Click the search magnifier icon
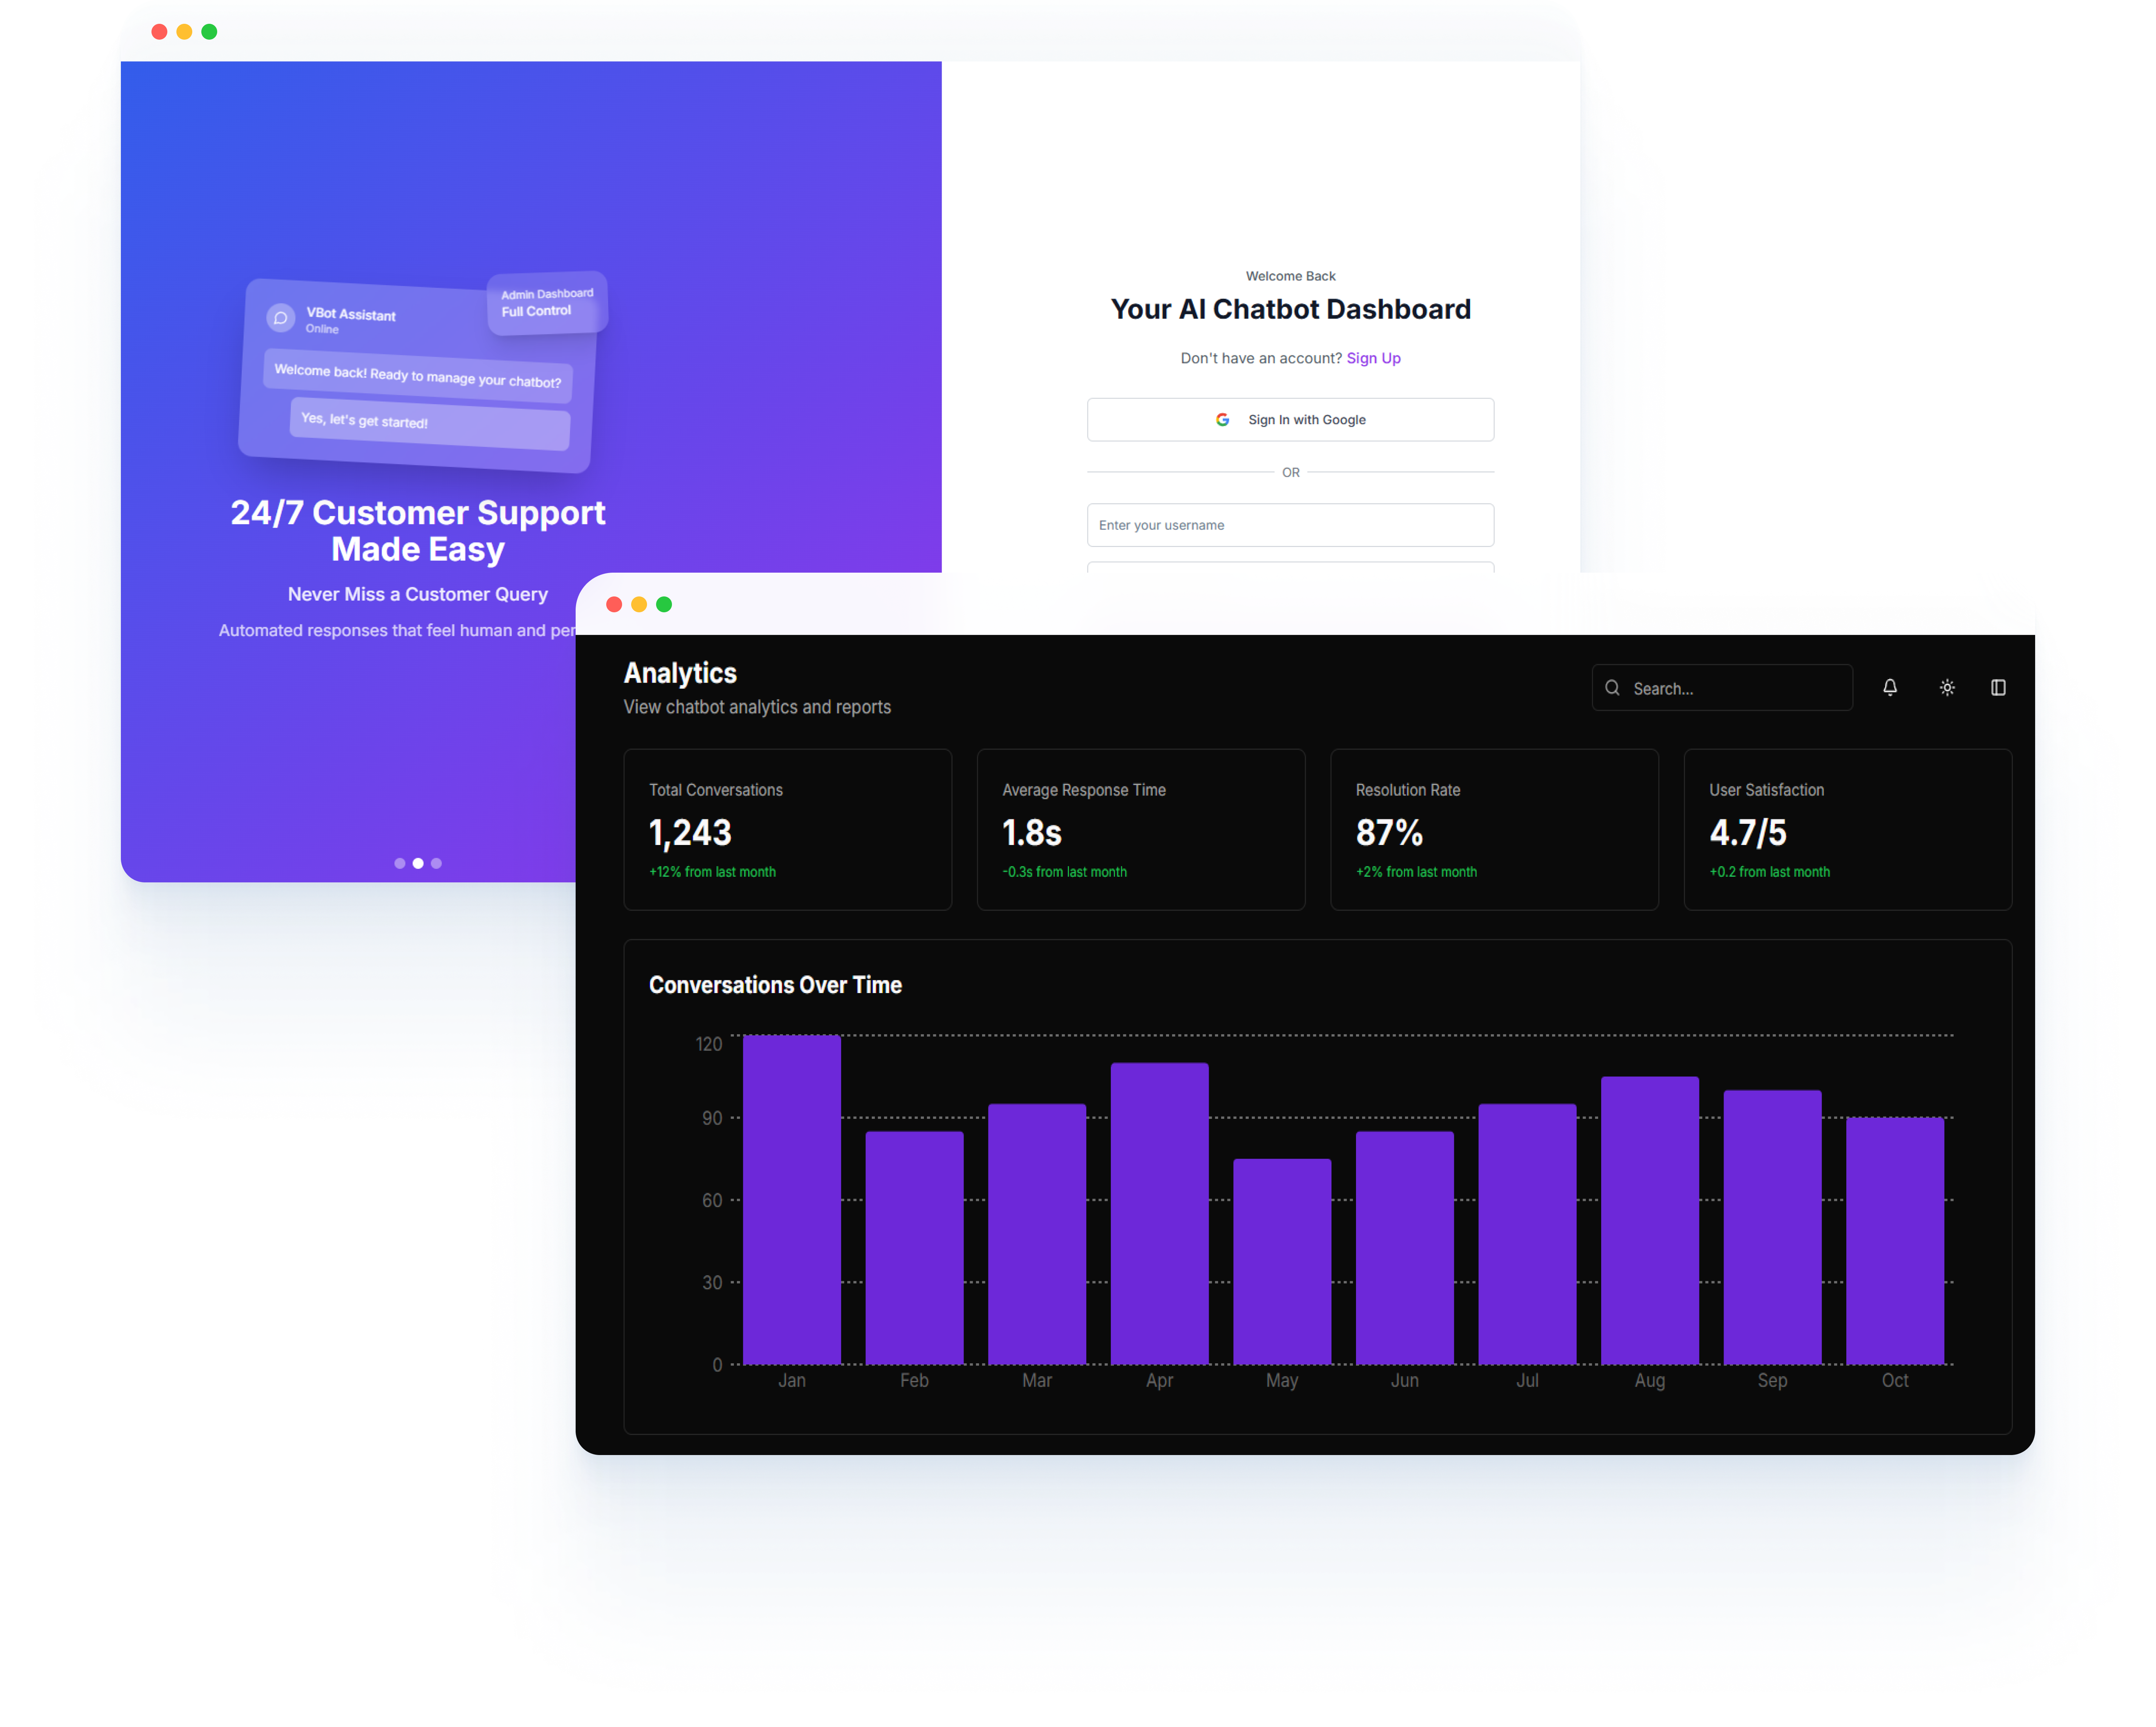 [1612, 688]
